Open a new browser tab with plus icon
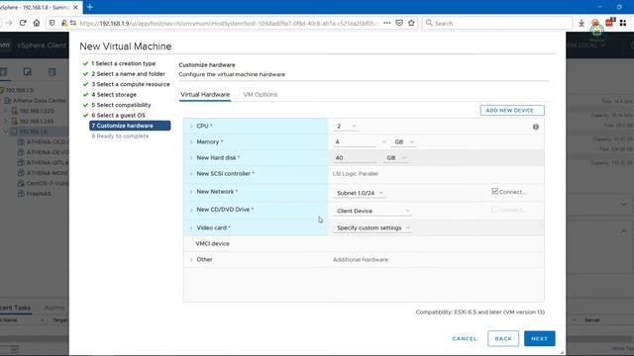The width and height of the screenshot is (634, 356). point(90,7)
